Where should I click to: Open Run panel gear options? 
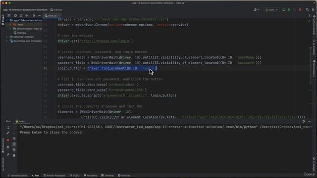tap(304, 121)
